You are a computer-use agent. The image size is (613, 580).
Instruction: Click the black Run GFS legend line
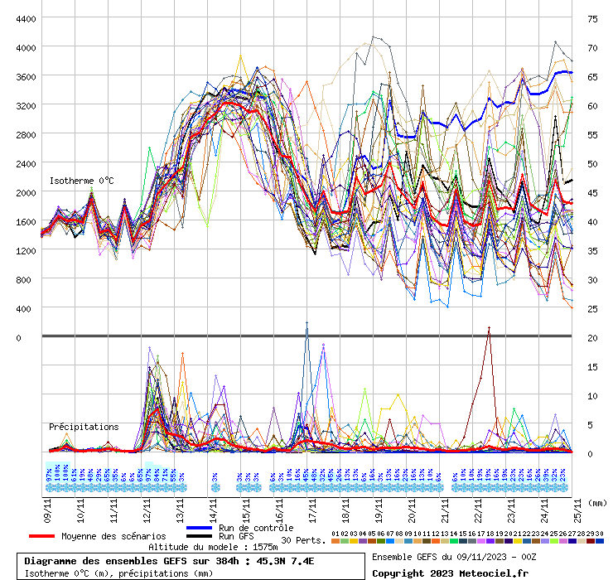pyautogui.click(x=199, y=536)
